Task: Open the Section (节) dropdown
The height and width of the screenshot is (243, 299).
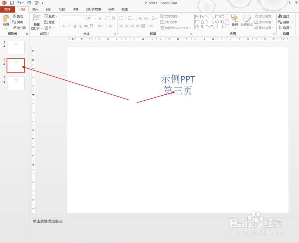Action: (x=49, y=28)
